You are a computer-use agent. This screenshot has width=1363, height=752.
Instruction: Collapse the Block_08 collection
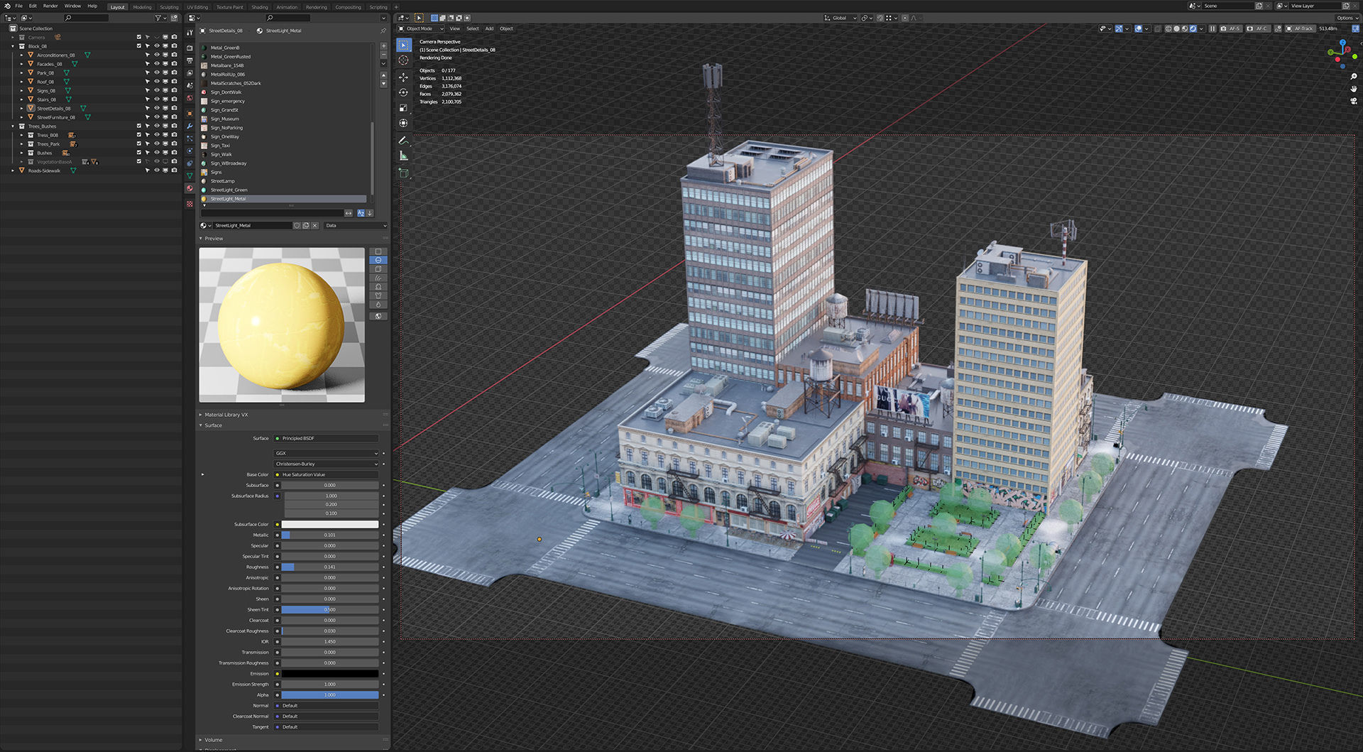[x=13, y=46]
